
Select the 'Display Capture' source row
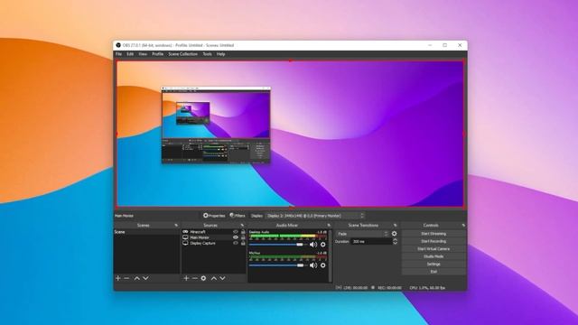pos(214,243)
